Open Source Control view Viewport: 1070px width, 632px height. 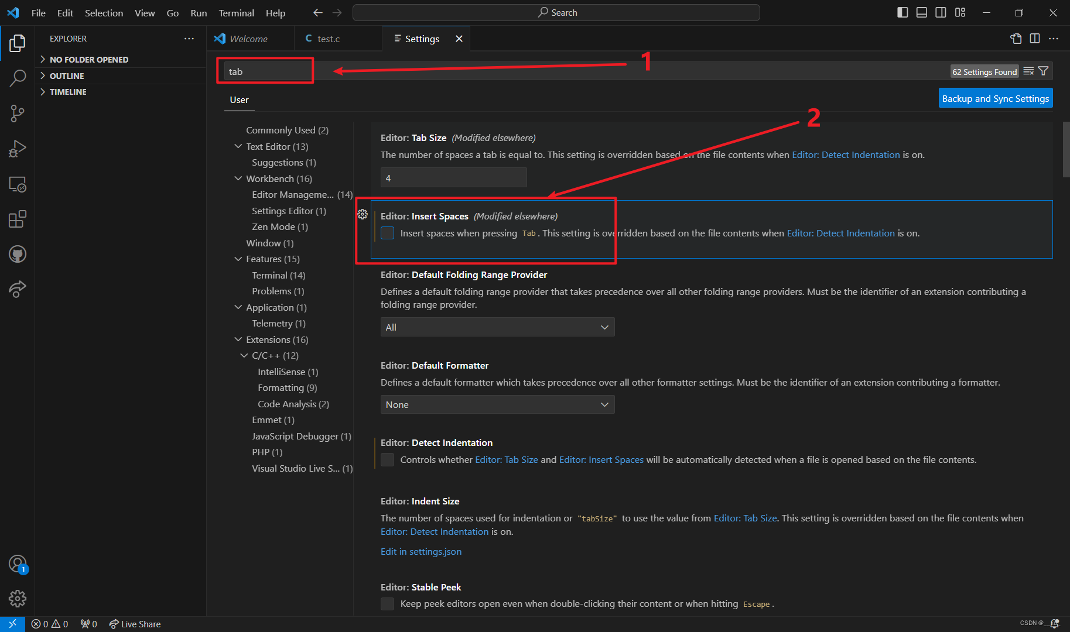pyautogui.click(x=18, y=114)
